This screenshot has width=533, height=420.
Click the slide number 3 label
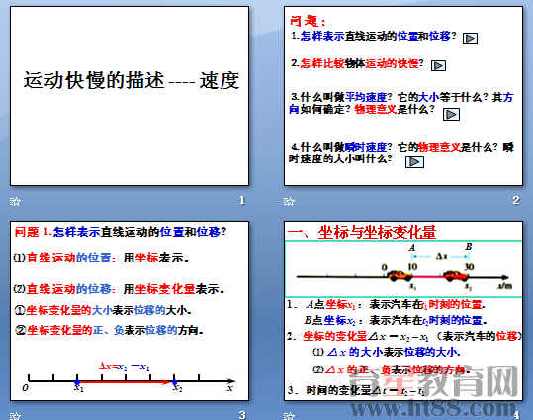[242, 415]
